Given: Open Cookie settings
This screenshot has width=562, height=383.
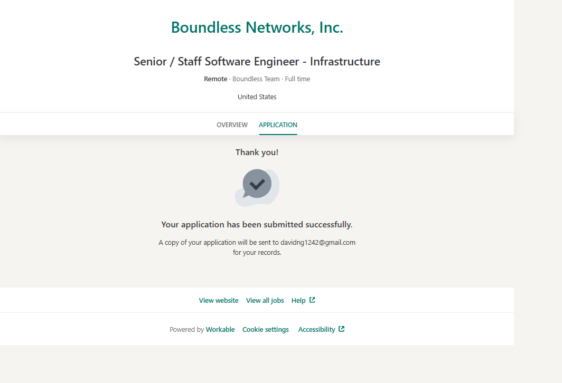Looking at the screenshot, I should click(x=266, y=330).
